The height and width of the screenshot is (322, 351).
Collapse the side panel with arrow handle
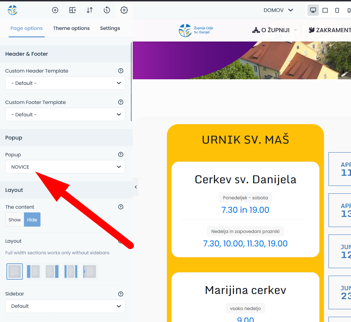[136, 187]
